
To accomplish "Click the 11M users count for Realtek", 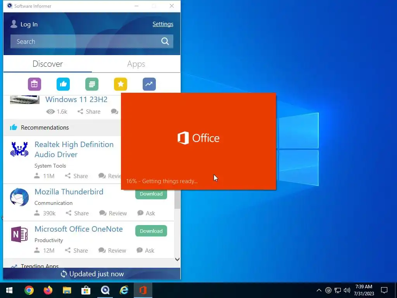I will [x=44, y=176].
